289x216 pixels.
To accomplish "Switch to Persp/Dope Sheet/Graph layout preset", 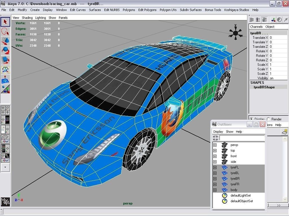I will [5, 158].
